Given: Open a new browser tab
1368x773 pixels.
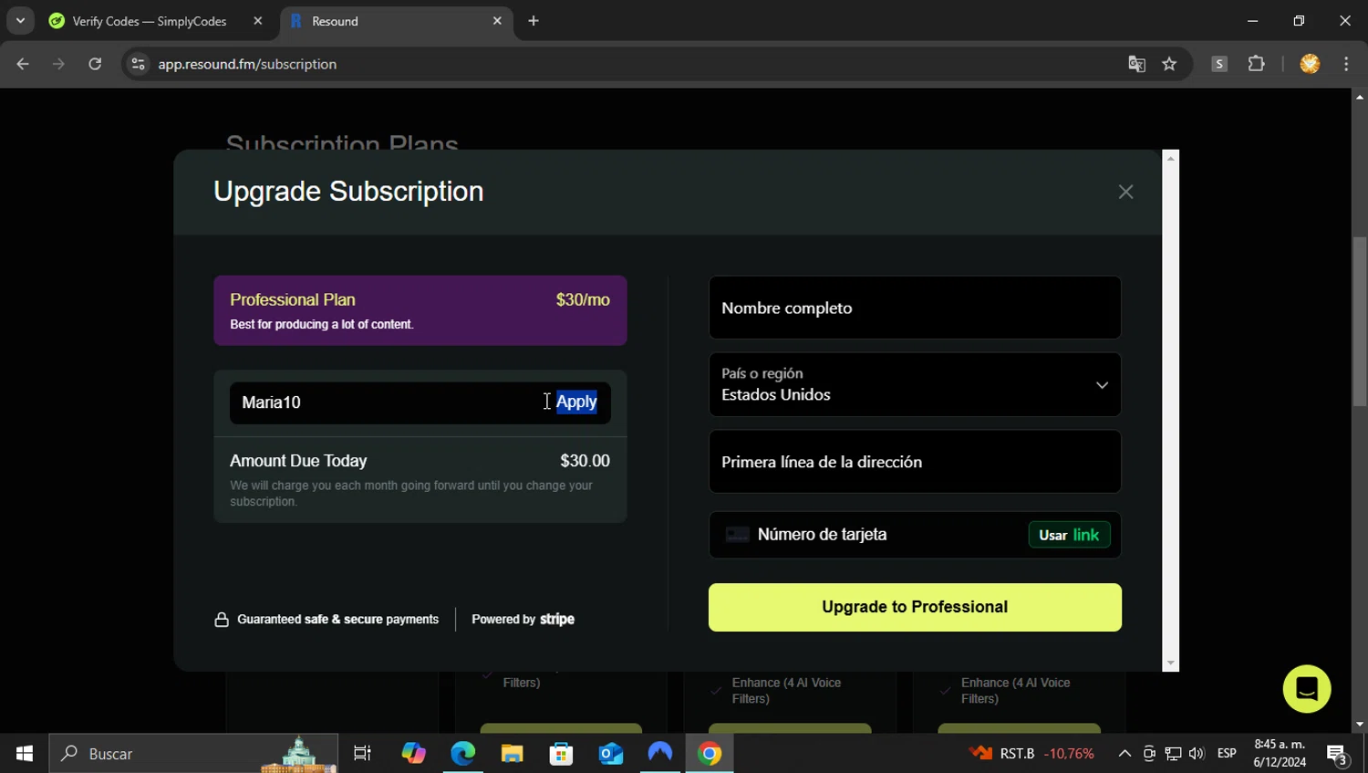Looking at the screenshot, I should pos(534,21).
